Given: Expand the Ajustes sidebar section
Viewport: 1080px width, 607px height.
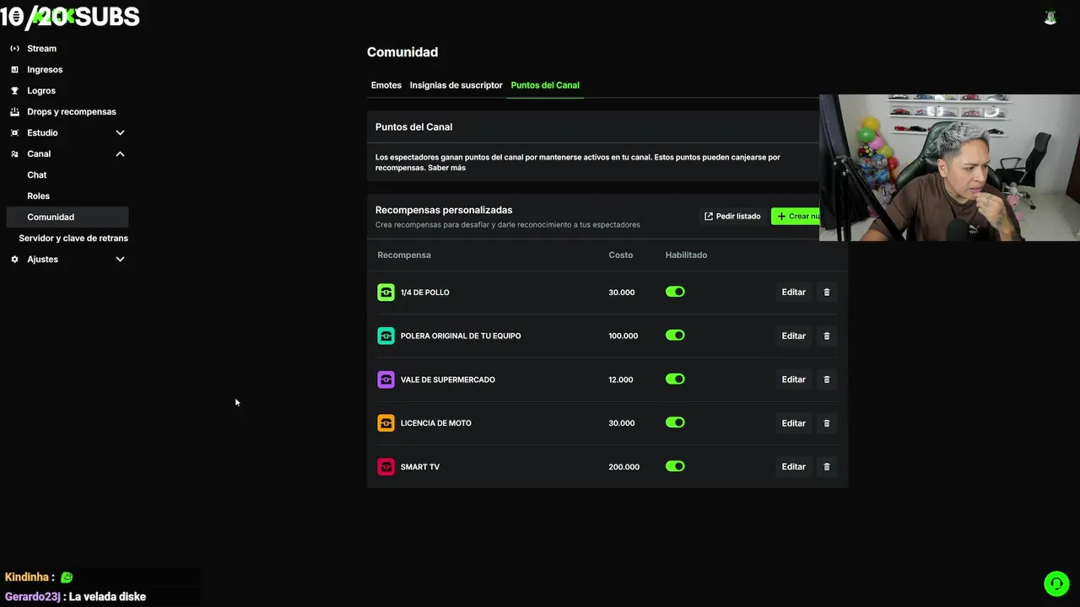Looking at the screenshot, I should [x=120, y=260].
